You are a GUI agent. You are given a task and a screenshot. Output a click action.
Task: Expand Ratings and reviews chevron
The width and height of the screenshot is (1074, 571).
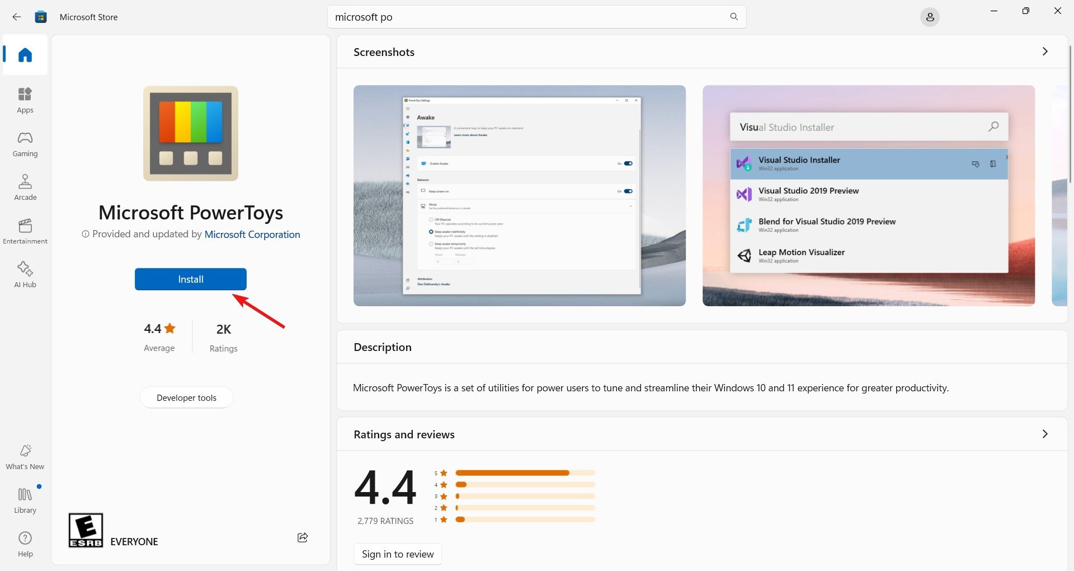point(1045,434)
